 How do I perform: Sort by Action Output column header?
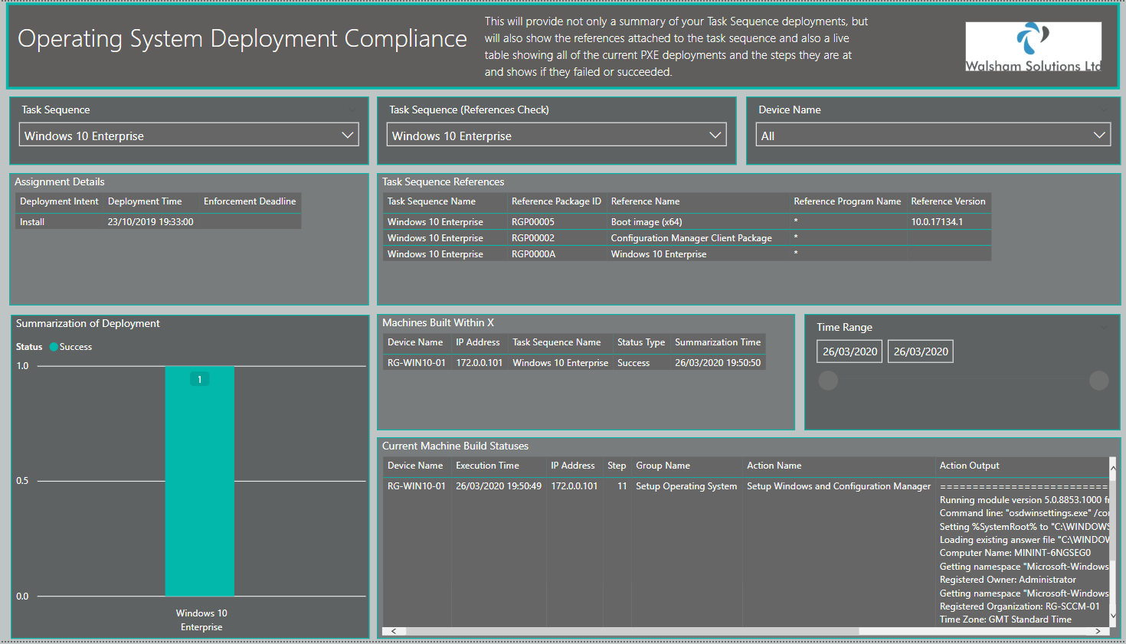click(970, 466)
